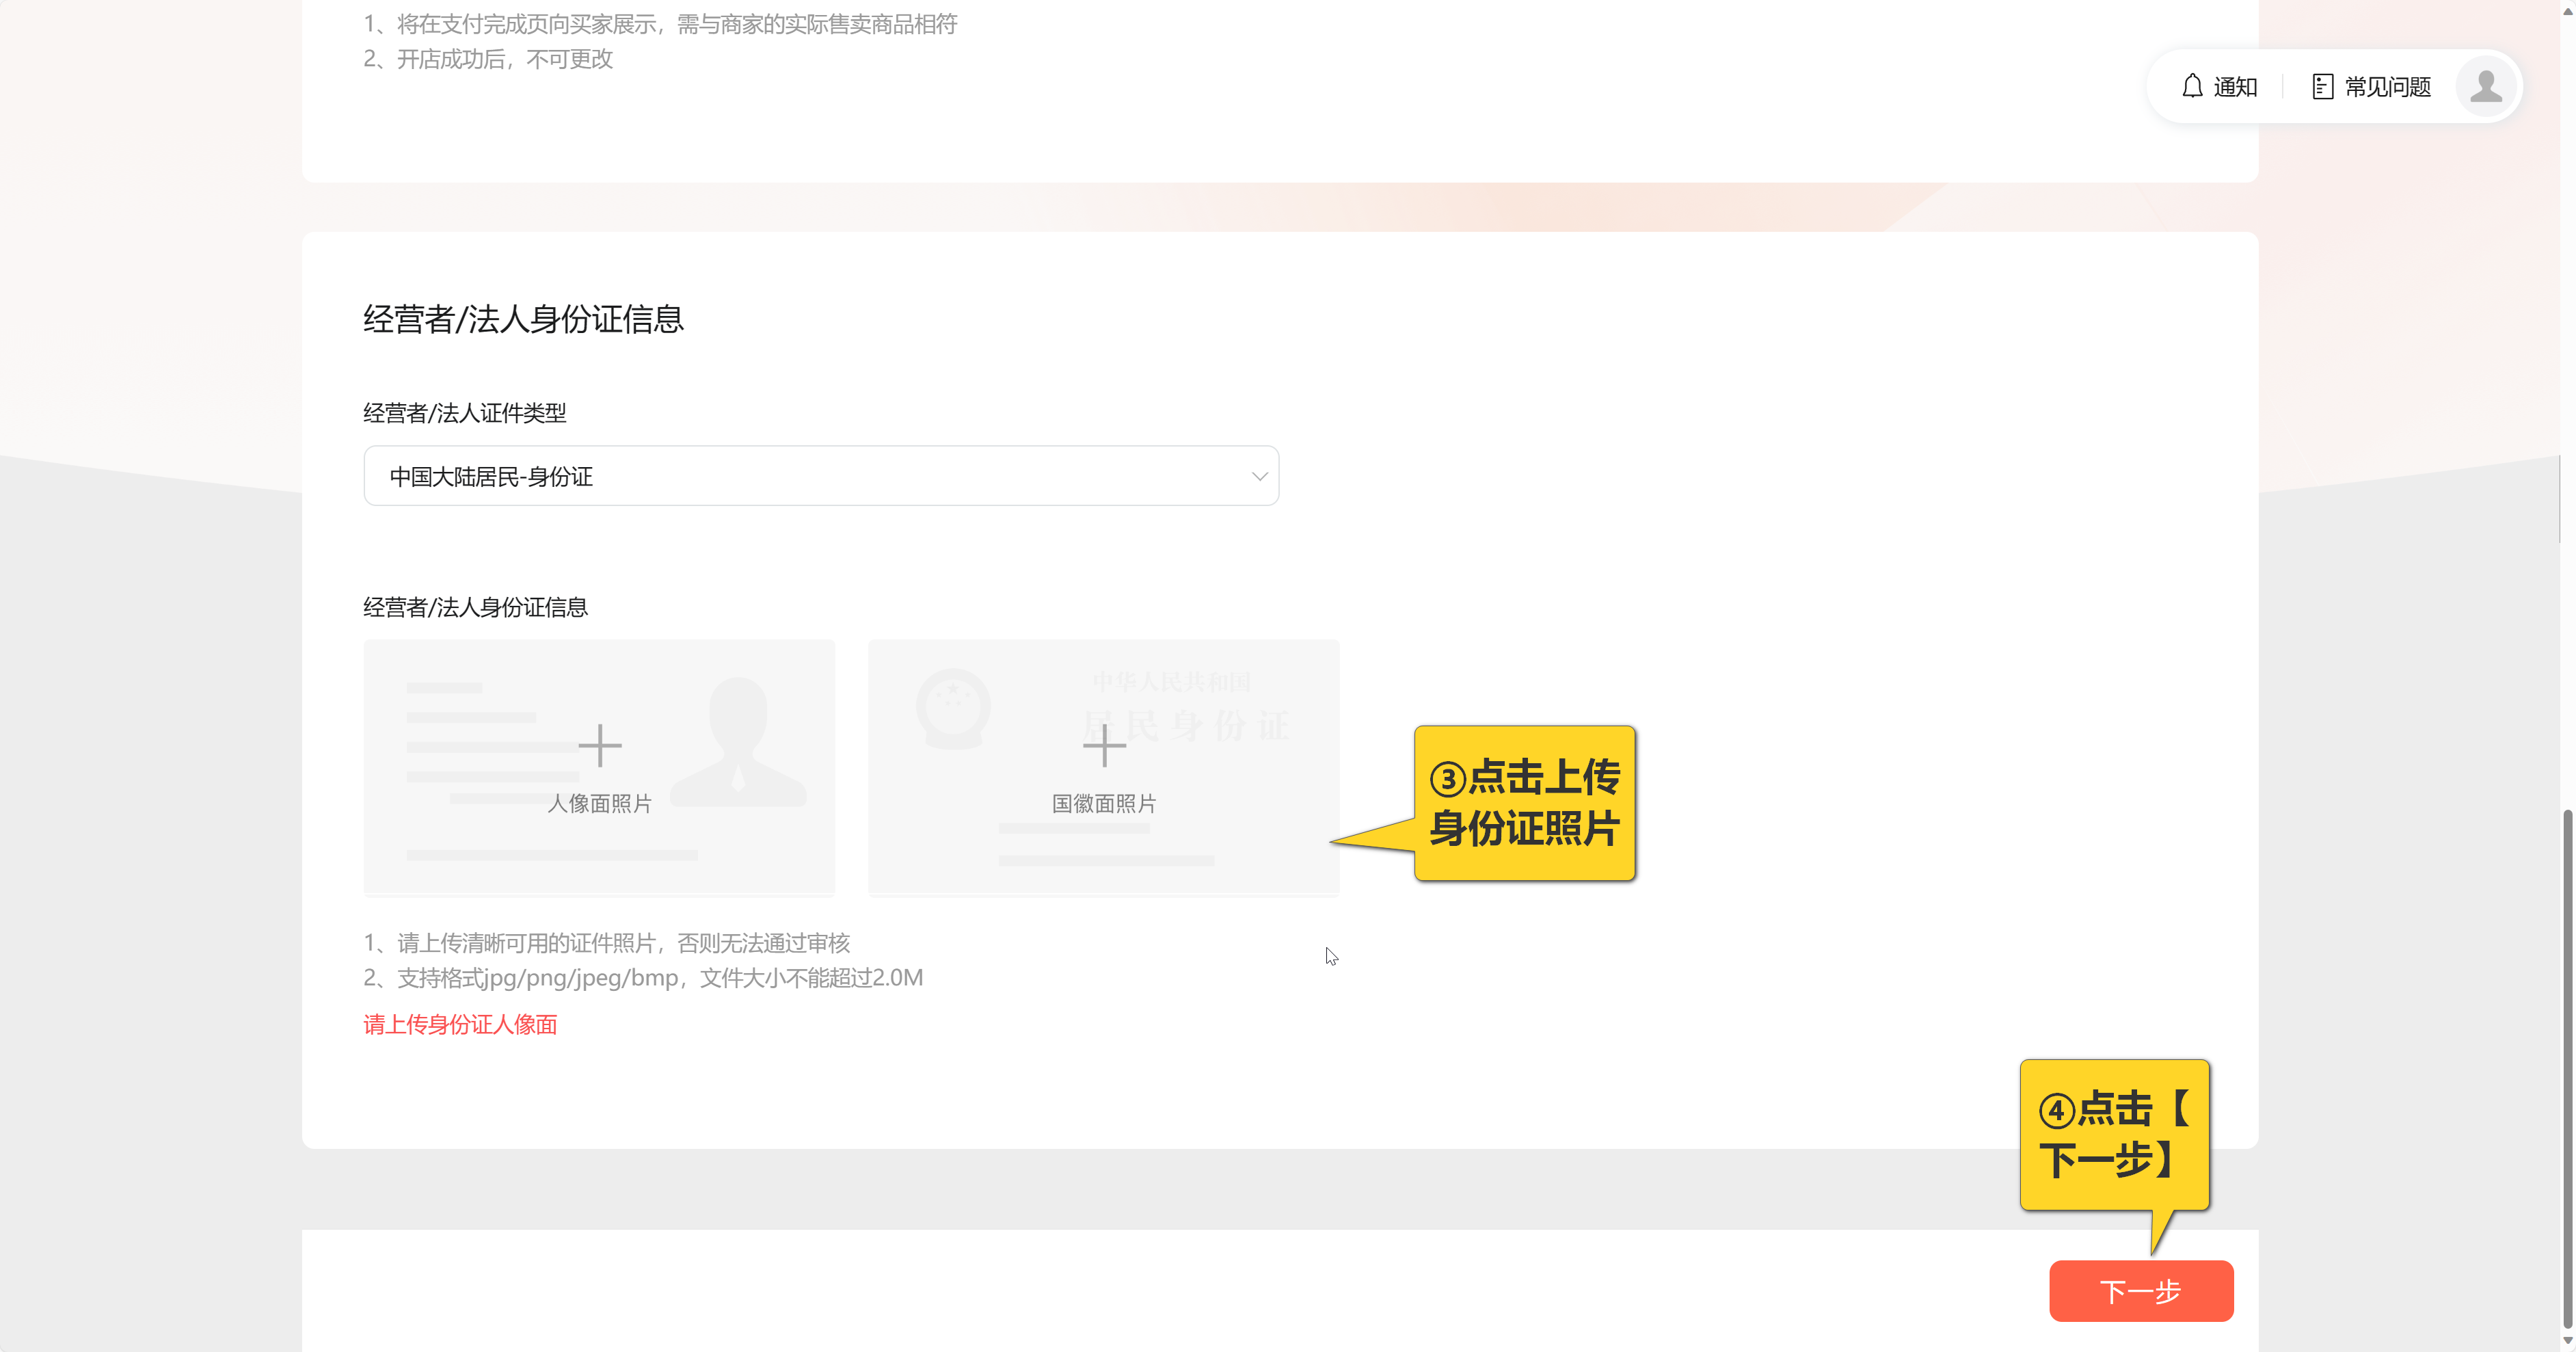Click the 常见问题 document icon
This screenshot has height=1352, width=2576.
[2322, 87]
